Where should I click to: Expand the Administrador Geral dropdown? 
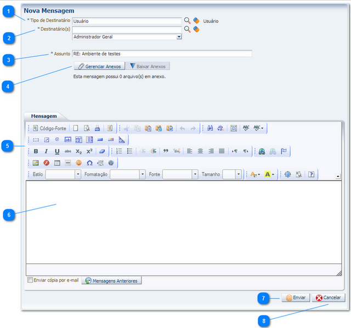click(x=179, y=37)
